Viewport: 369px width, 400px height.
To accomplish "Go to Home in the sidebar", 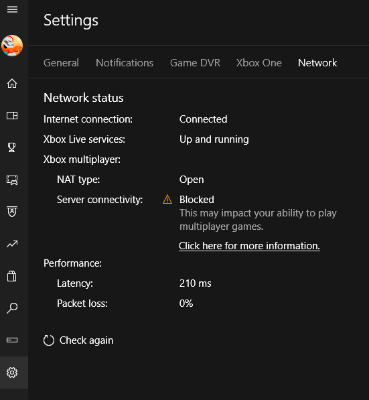I will coord(12,84).
